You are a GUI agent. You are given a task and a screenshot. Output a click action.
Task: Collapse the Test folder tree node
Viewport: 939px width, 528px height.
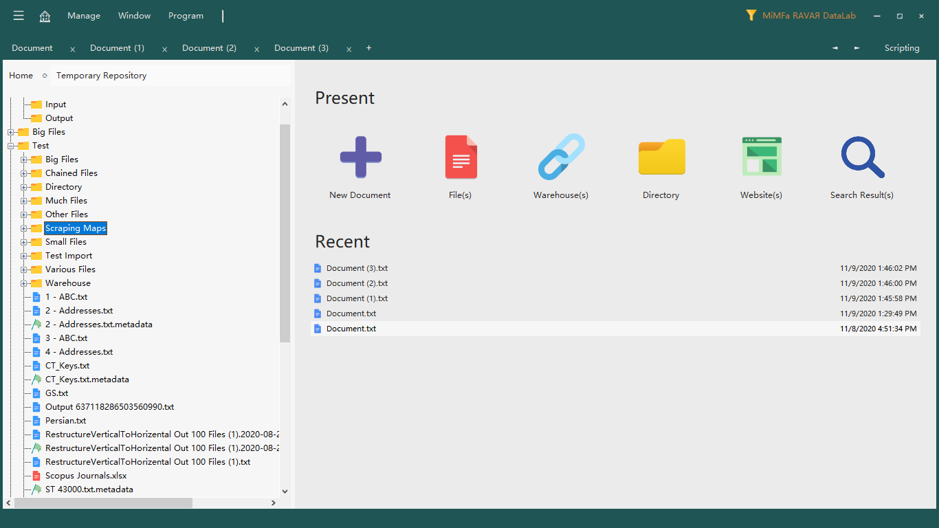11,146
